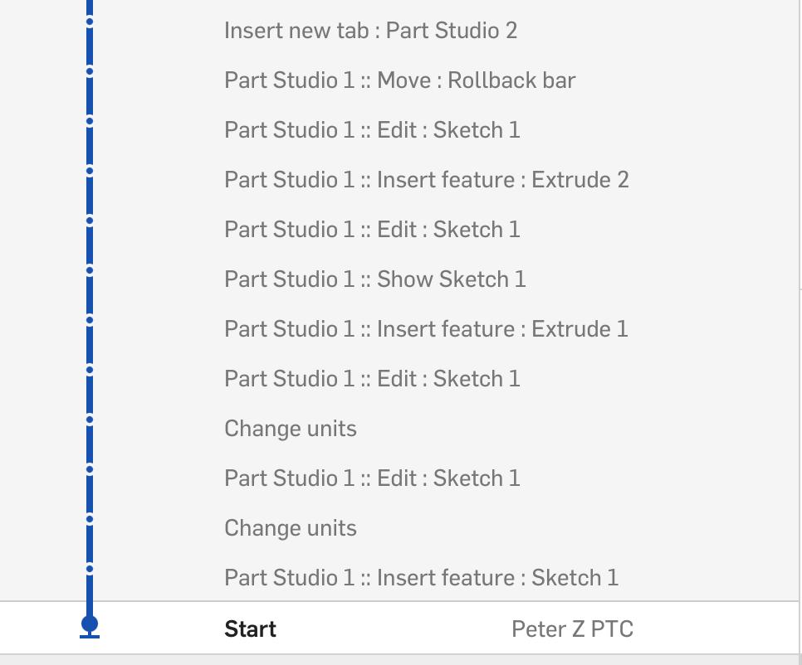Open the Show Sketch 1 history entry
The width and height of the screenshot is (802, 665).
pyautogui.click(x=374, y=279)
